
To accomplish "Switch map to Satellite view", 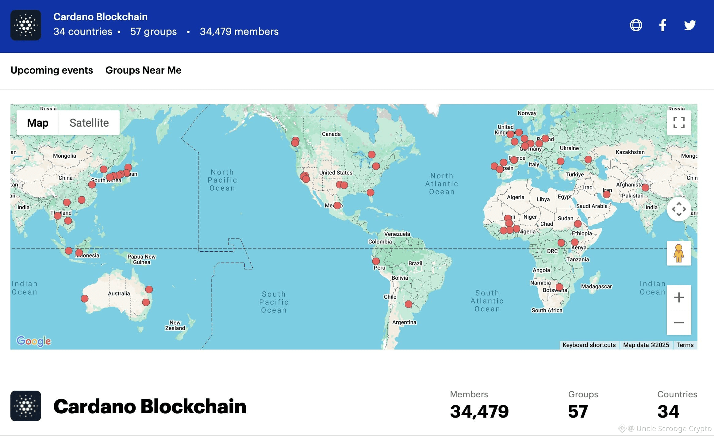I will [89, 123].
